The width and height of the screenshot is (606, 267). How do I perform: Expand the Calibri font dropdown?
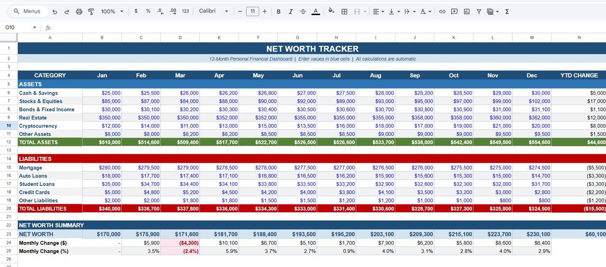(214, 11)
